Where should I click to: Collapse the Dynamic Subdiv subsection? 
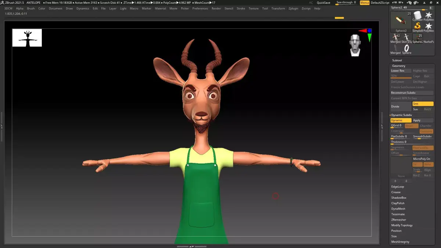tap(401, 115)
